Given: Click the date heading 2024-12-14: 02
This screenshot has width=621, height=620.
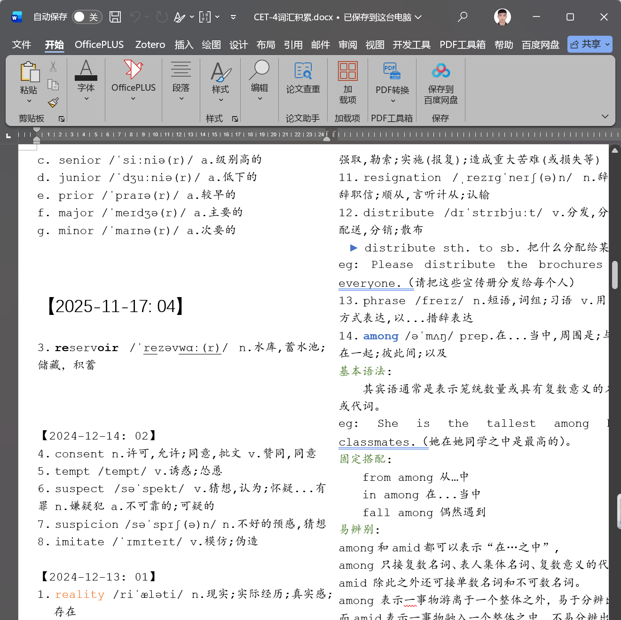Looking at the screenshot, I should (x=99, y=436).
